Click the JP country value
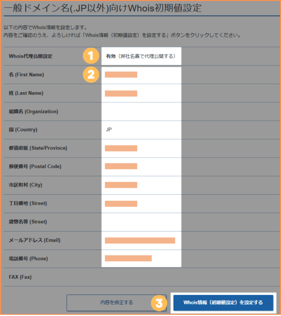 point(109,130)
